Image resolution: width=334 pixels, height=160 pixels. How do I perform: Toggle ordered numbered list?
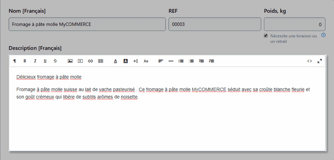point(191,61)
